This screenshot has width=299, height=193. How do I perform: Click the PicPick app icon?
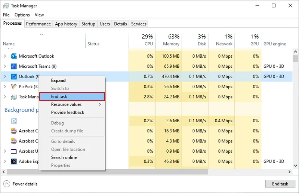[14, 87]
